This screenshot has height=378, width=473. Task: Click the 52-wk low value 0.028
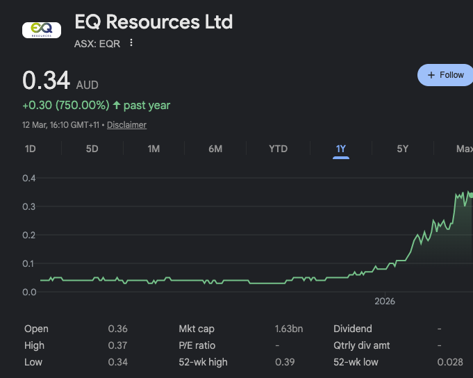450,362
